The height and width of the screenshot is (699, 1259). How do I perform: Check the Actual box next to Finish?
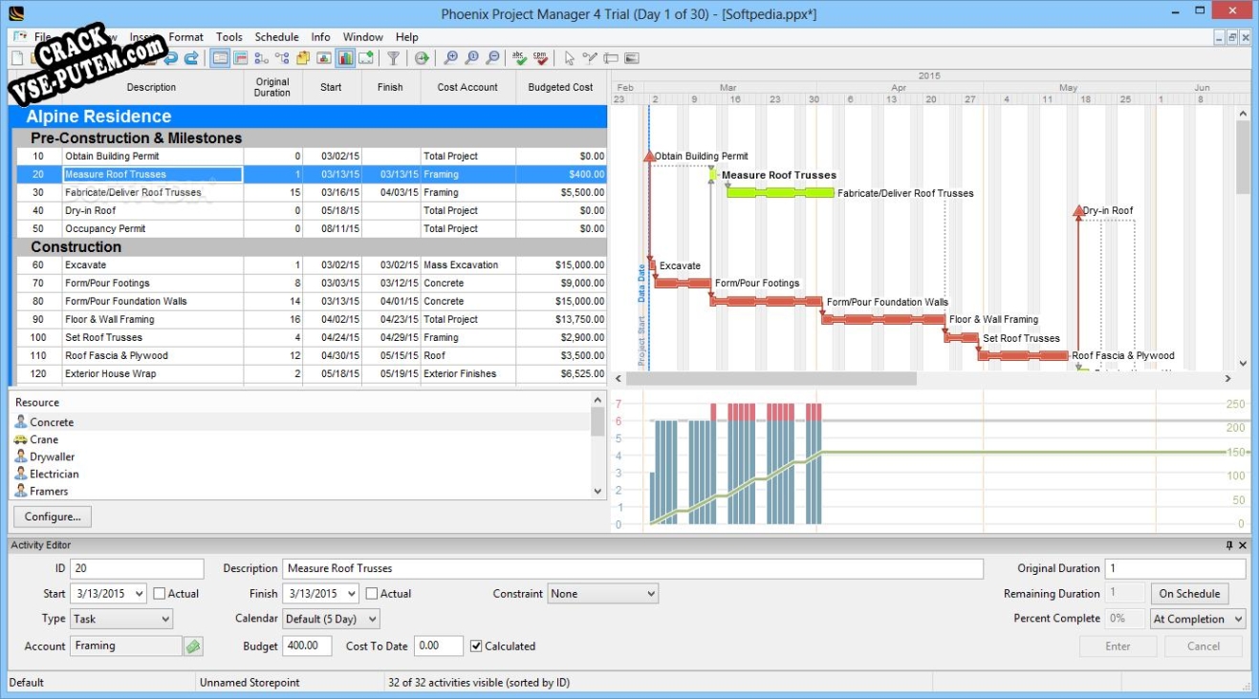tap(372, 594)
